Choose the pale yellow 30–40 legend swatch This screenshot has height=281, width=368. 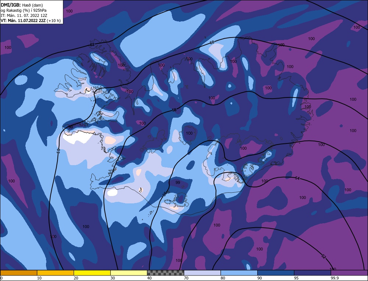click(129, 273)
